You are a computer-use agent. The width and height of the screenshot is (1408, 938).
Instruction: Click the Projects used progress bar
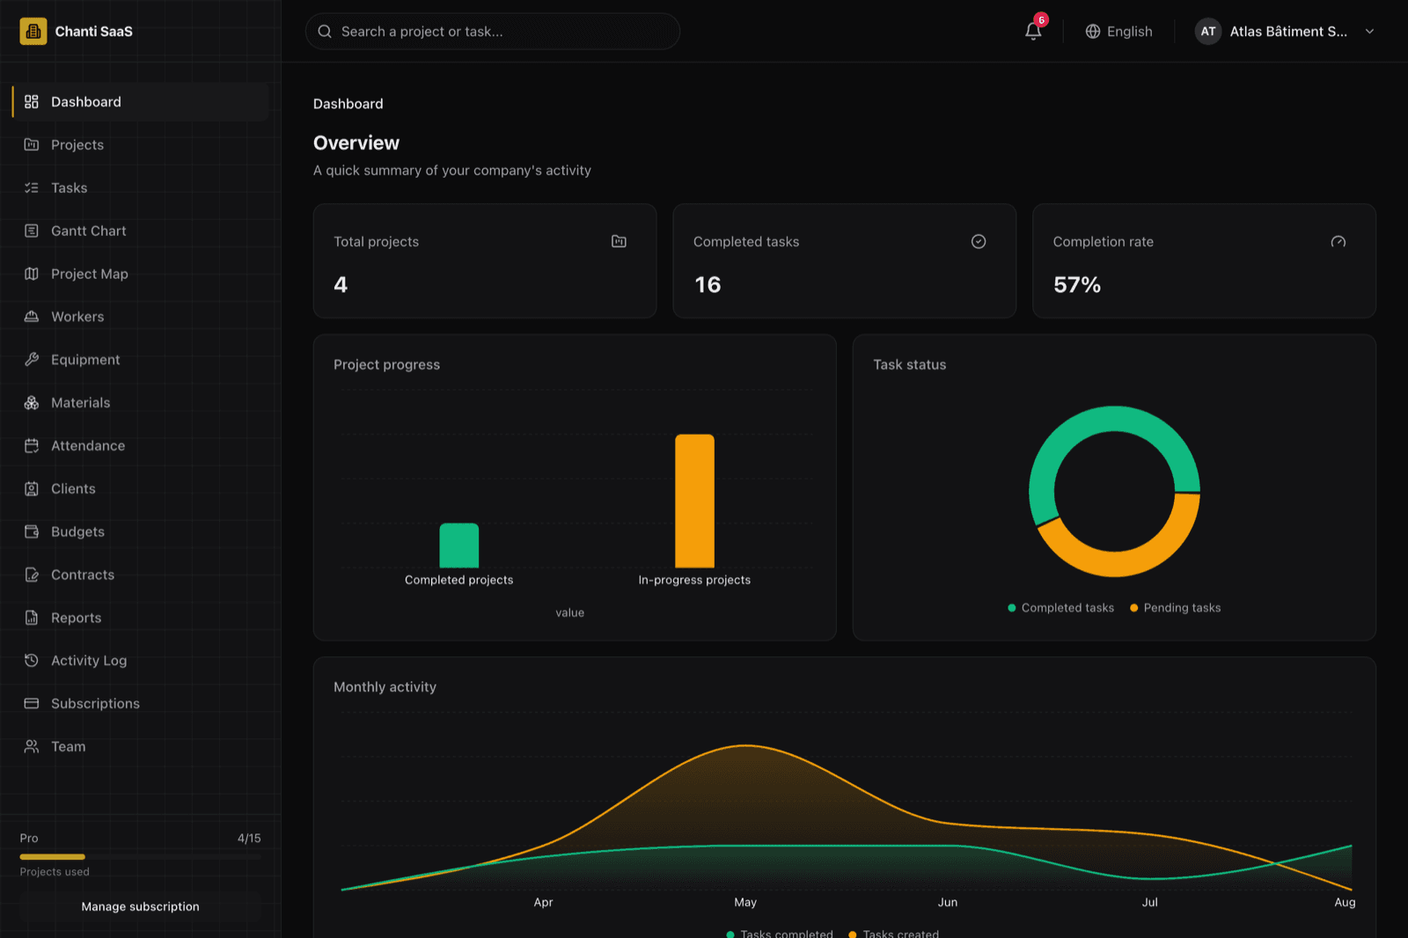click(x=141, y=857)
